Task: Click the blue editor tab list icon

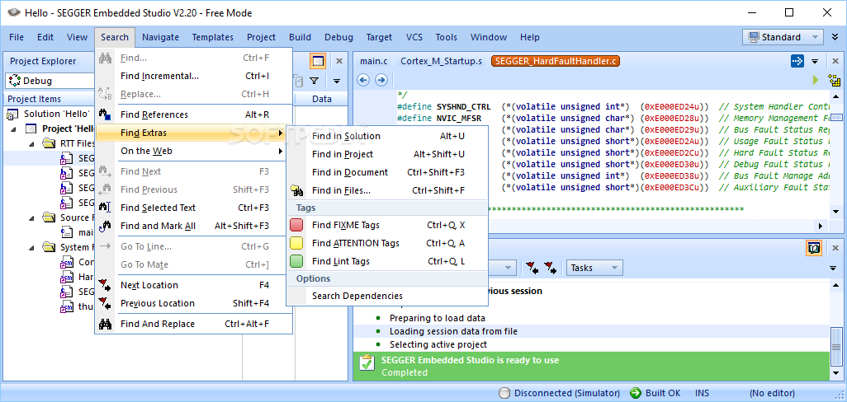Action: pyautogui.click(x=797, y=61)
